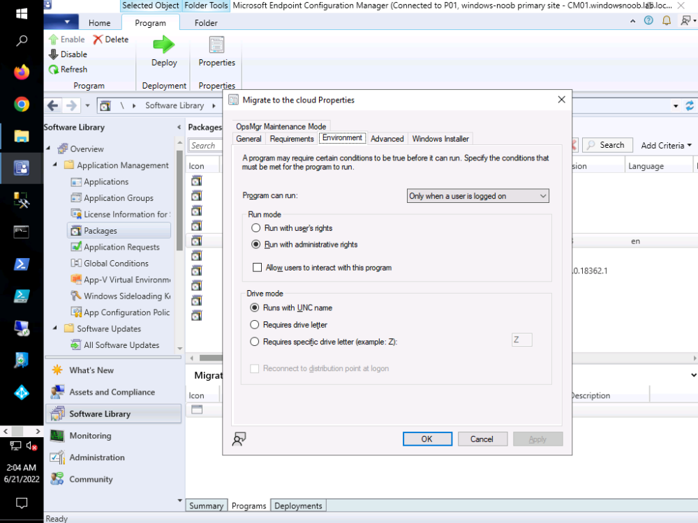Click the packages list horizontal scrollbar
This screenshot has height=523, width=698.
tap(211, 358)
